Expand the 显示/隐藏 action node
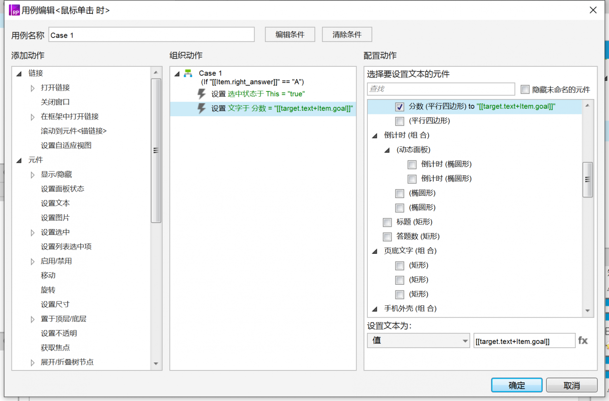 [x=32, y=175]
